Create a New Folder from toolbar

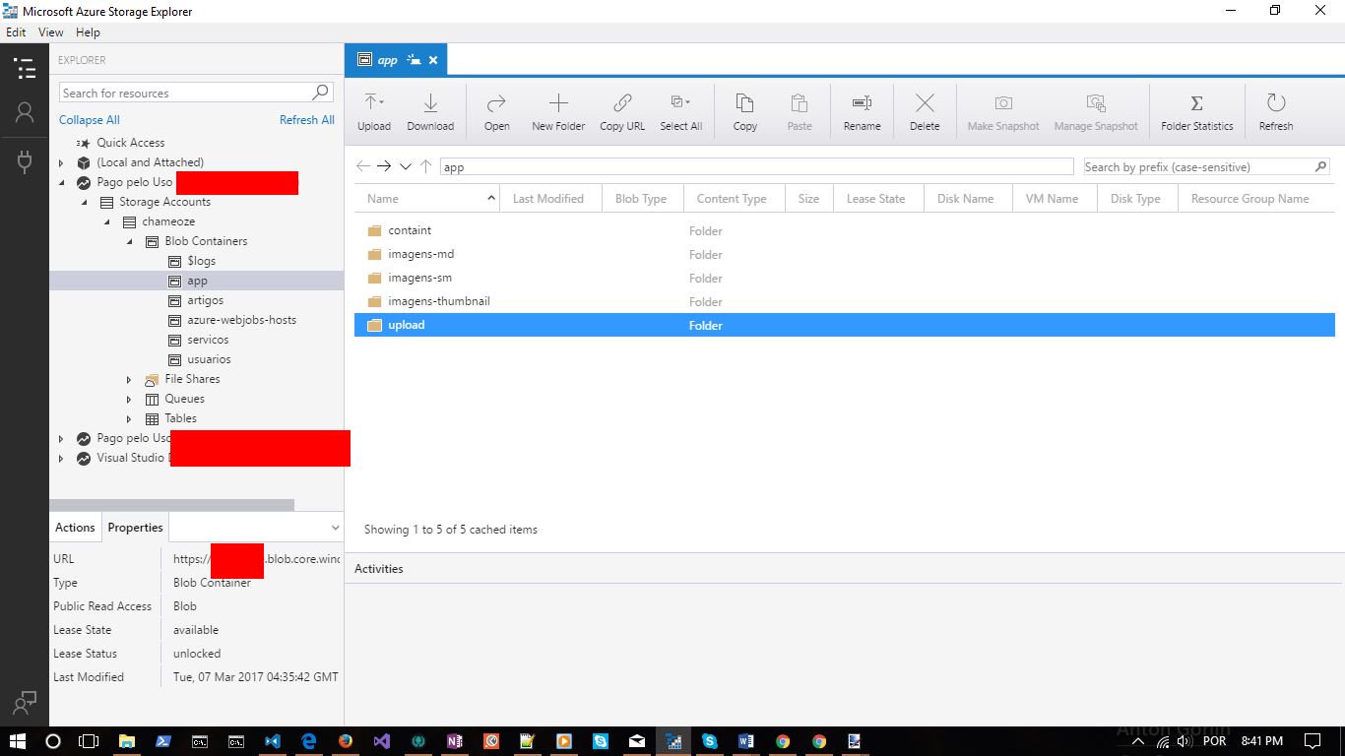pyautogui.click(x=558, y=112)
